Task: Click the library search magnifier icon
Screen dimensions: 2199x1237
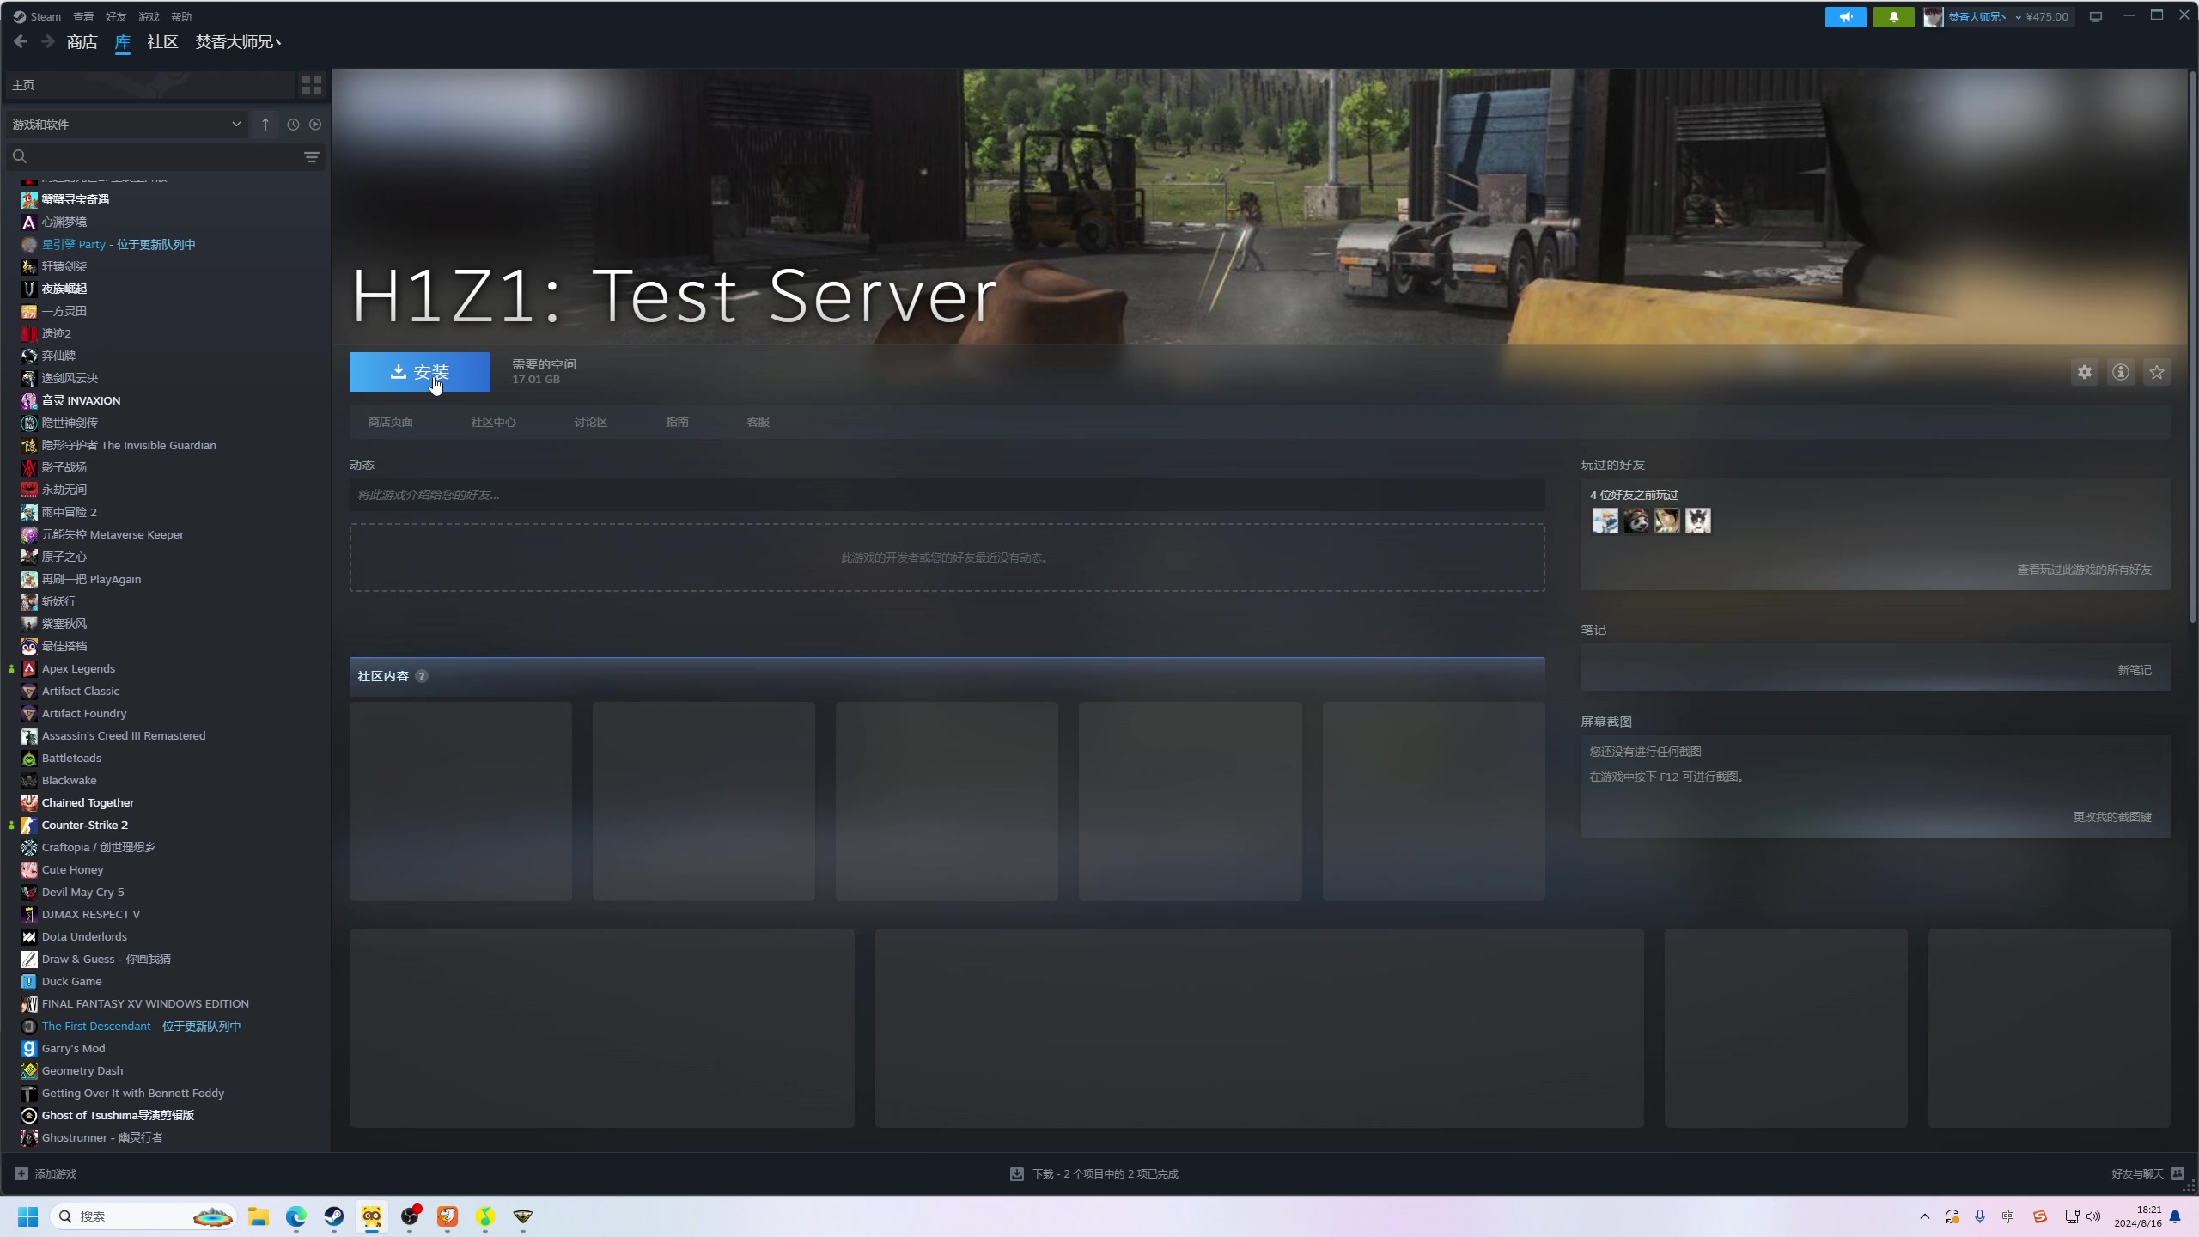Action: point(20,156)
